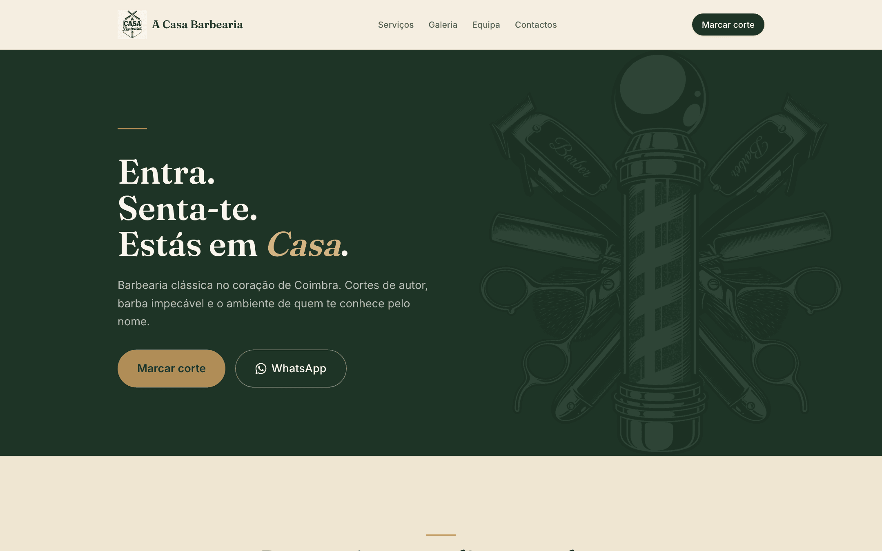Click the paragraph 'Barbearia clássica no coração de Coimbra'
Screen dimensions: 882x551
click(x=273, y=303)
